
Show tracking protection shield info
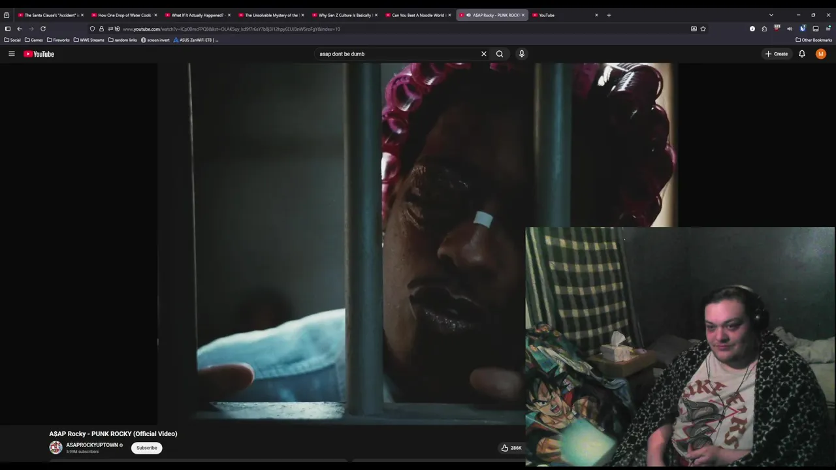coord(92,29)
